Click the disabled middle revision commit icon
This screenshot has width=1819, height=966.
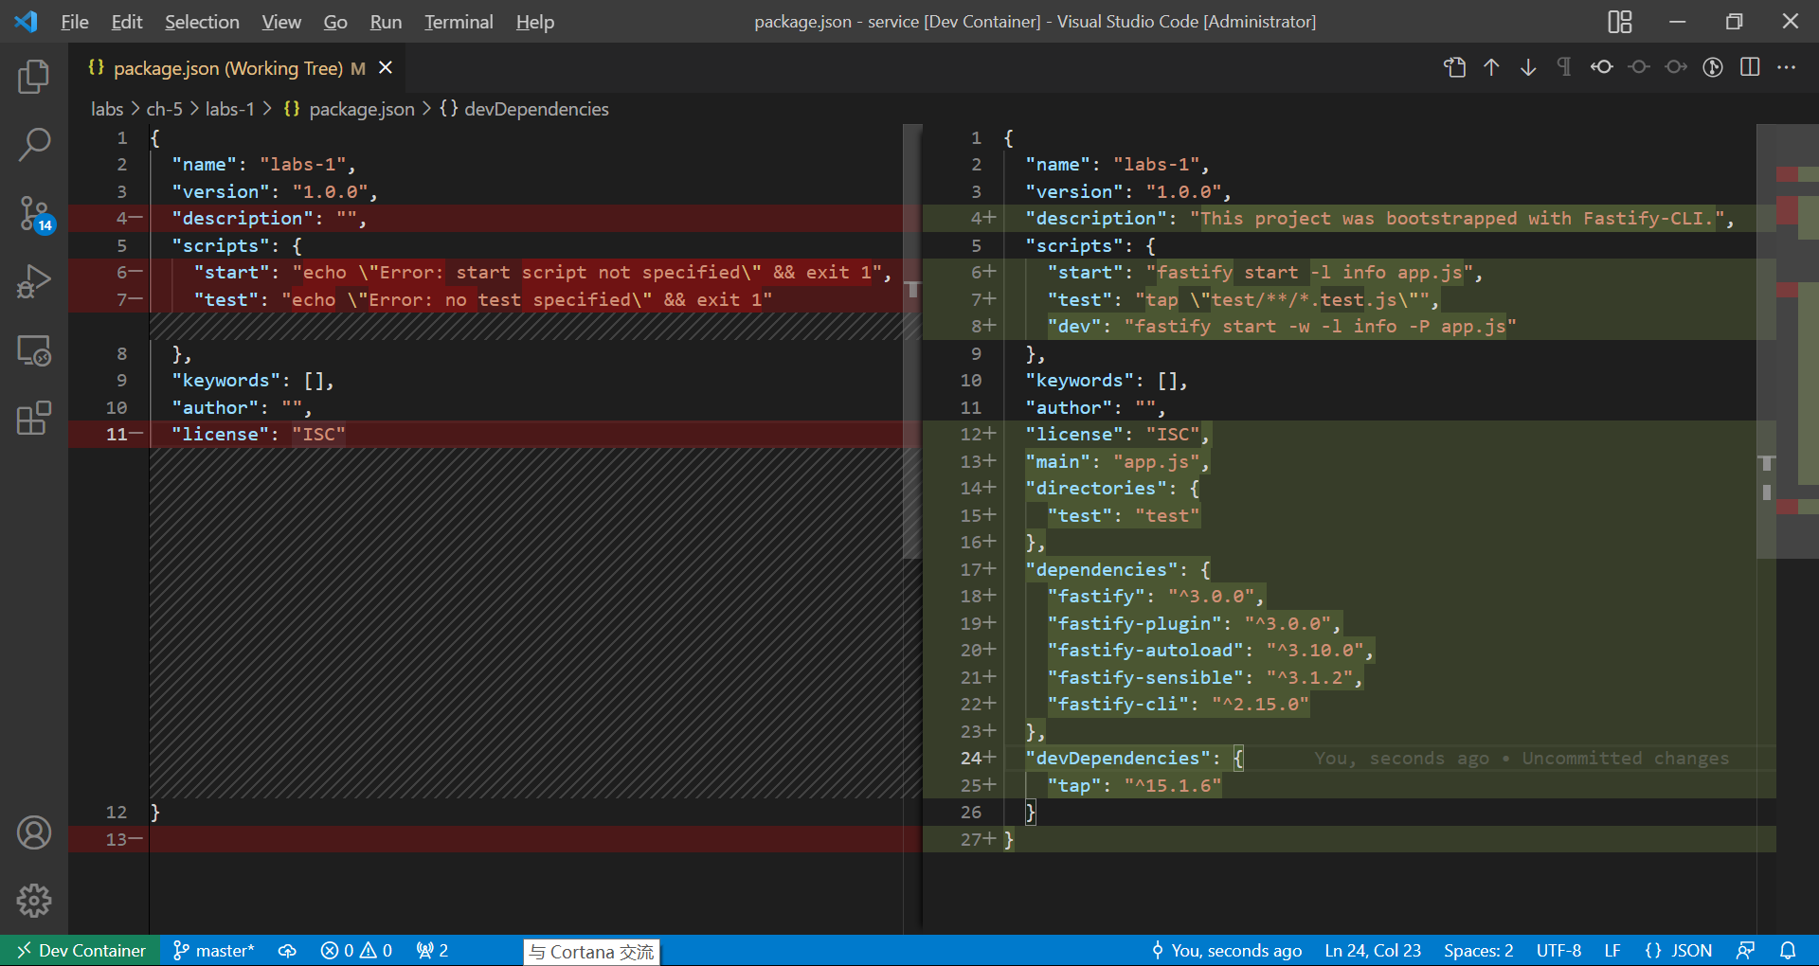pos(1639,67)
